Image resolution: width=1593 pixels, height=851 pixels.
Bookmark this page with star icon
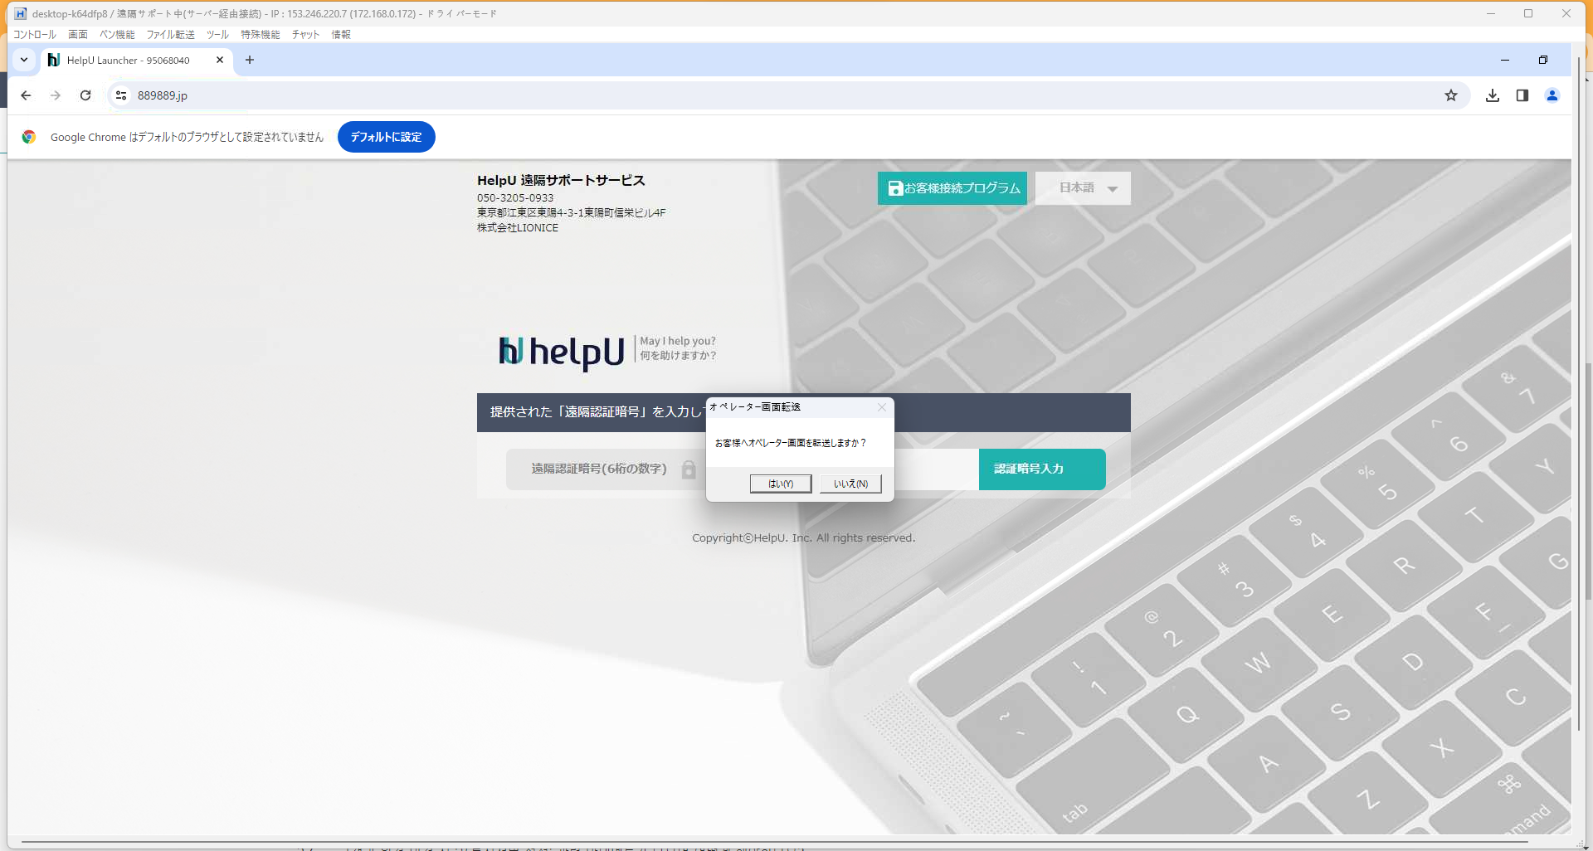(1451, 95)
